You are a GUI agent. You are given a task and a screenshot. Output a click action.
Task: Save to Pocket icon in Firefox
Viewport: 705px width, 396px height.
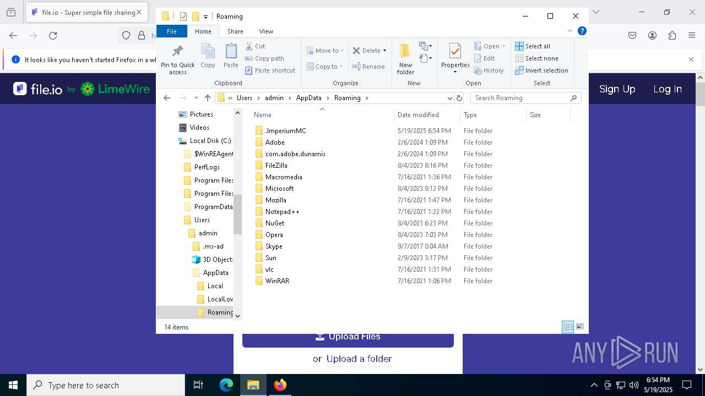(x=632, y=36)
